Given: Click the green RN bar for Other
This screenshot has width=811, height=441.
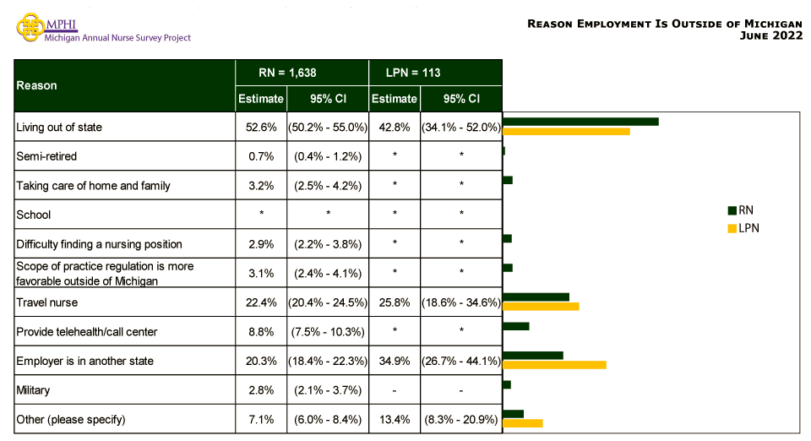Looking at the screenshot, I should point(513,414).
